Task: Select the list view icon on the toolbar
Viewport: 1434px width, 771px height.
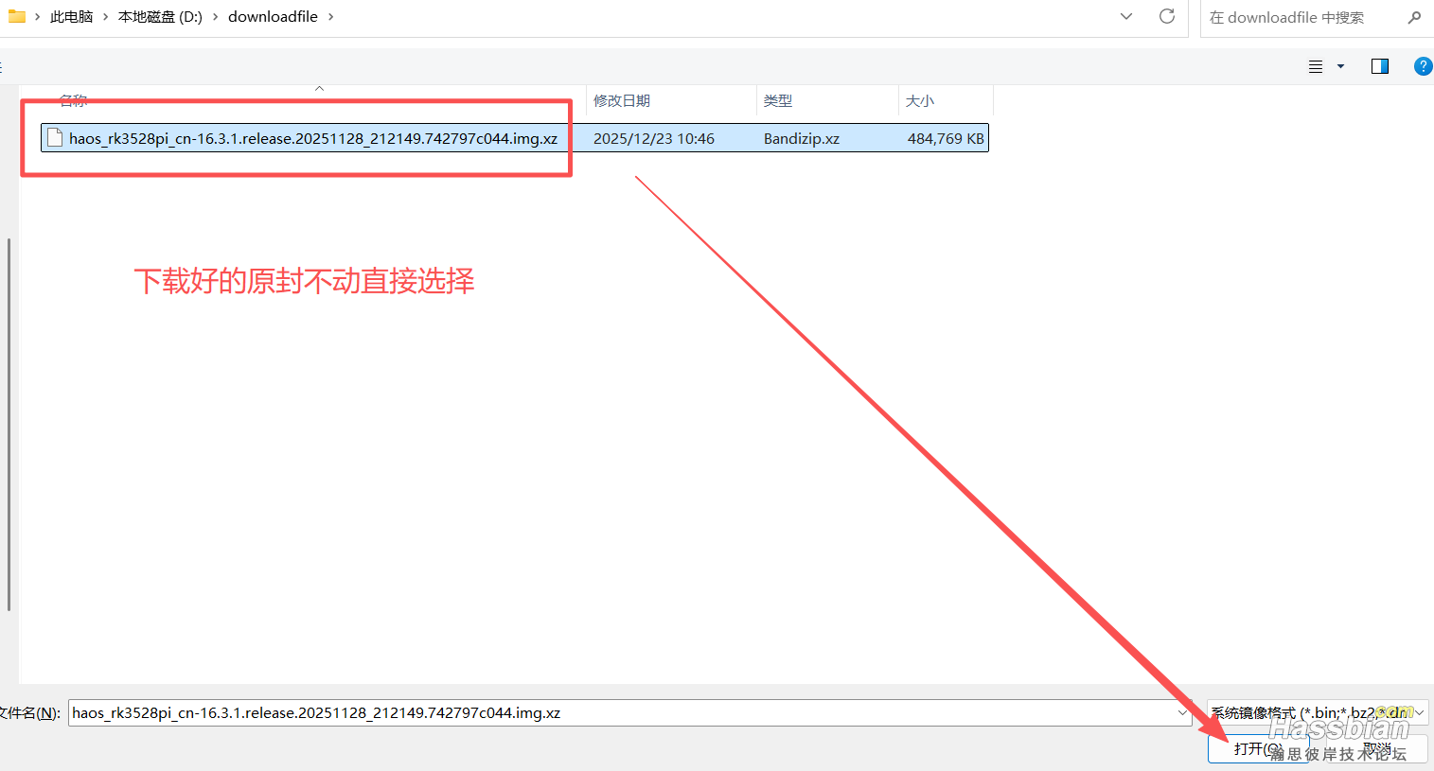Action: 1316,66
